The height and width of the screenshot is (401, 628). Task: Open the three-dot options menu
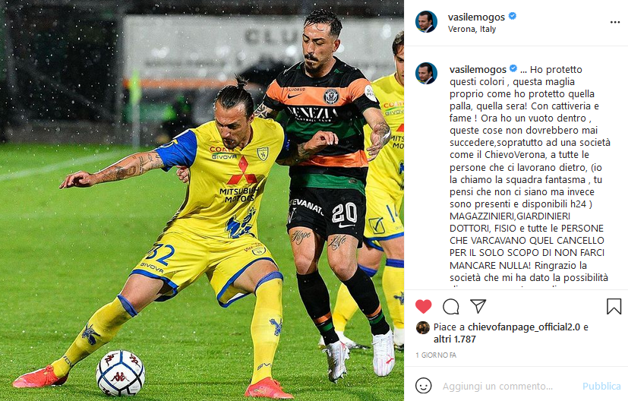coord(615,22)
